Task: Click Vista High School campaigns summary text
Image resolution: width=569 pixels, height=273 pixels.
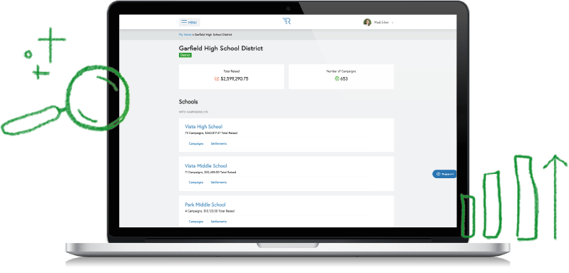Action: 211,133
